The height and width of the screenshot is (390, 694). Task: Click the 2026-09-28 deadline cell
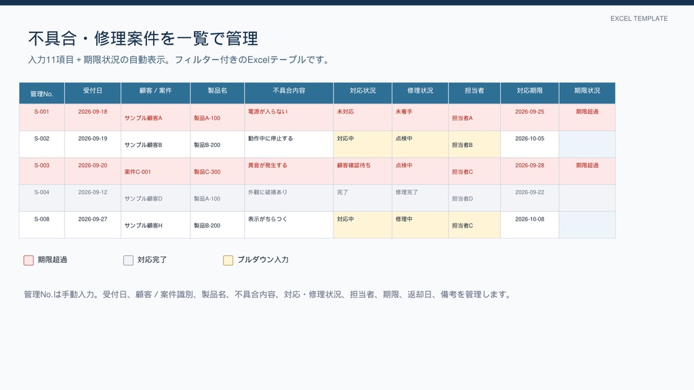(529, 171)
